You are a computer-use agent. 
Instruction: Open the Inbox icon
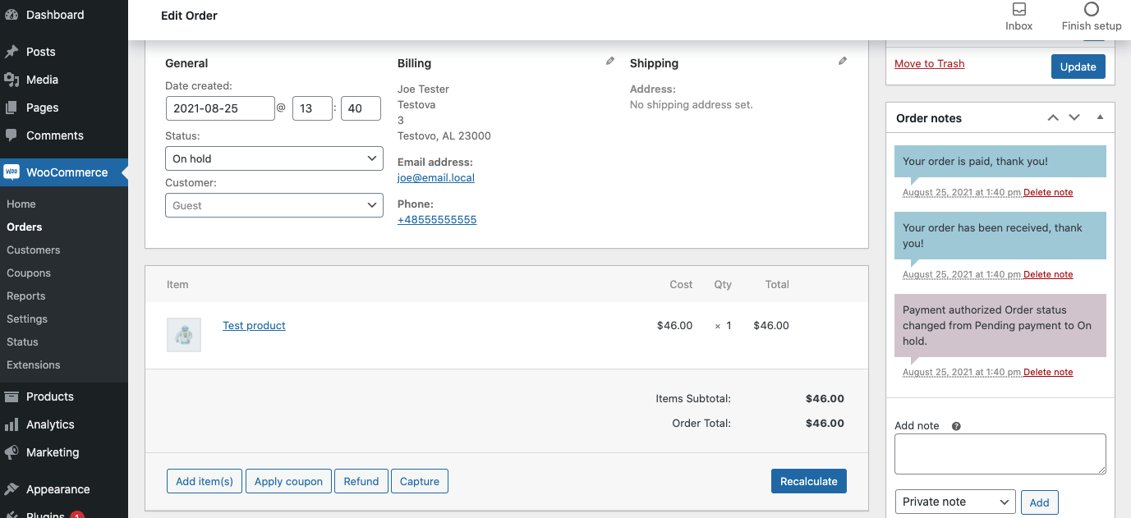[1018, 10]
